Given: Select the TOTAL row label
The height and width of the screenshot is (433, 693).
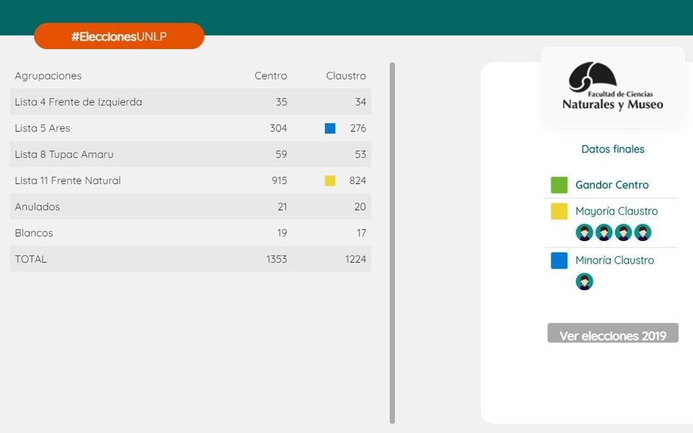Looking at the screenshot, I should [x=30, y=259].
